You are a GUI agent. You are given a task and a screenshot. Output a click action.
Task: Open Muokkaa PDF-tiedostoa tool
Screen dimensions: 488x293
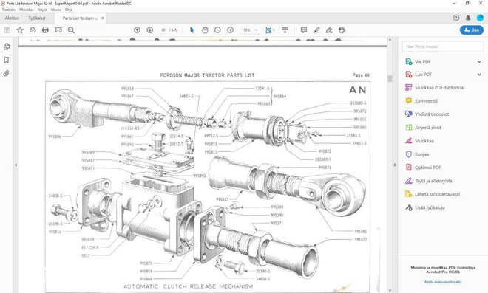point(439,88)
